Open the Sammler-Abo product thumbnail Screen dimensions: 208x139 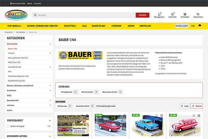[x=73, y=125]
